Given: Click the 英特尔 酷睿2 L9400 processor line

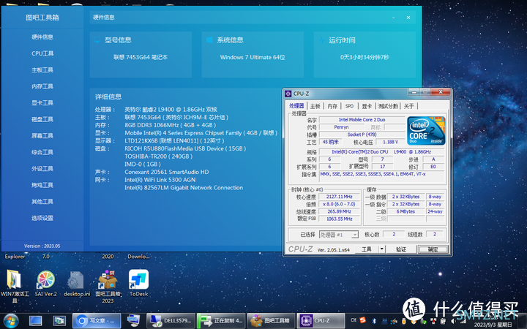Looking at the screenshot, I should (x=171, y=110).
